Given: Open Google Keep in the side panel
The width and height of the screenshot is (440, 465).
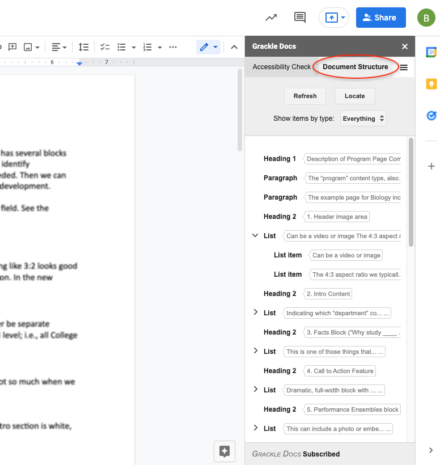Looking at the screenshot, I should (x=431, y=84).
